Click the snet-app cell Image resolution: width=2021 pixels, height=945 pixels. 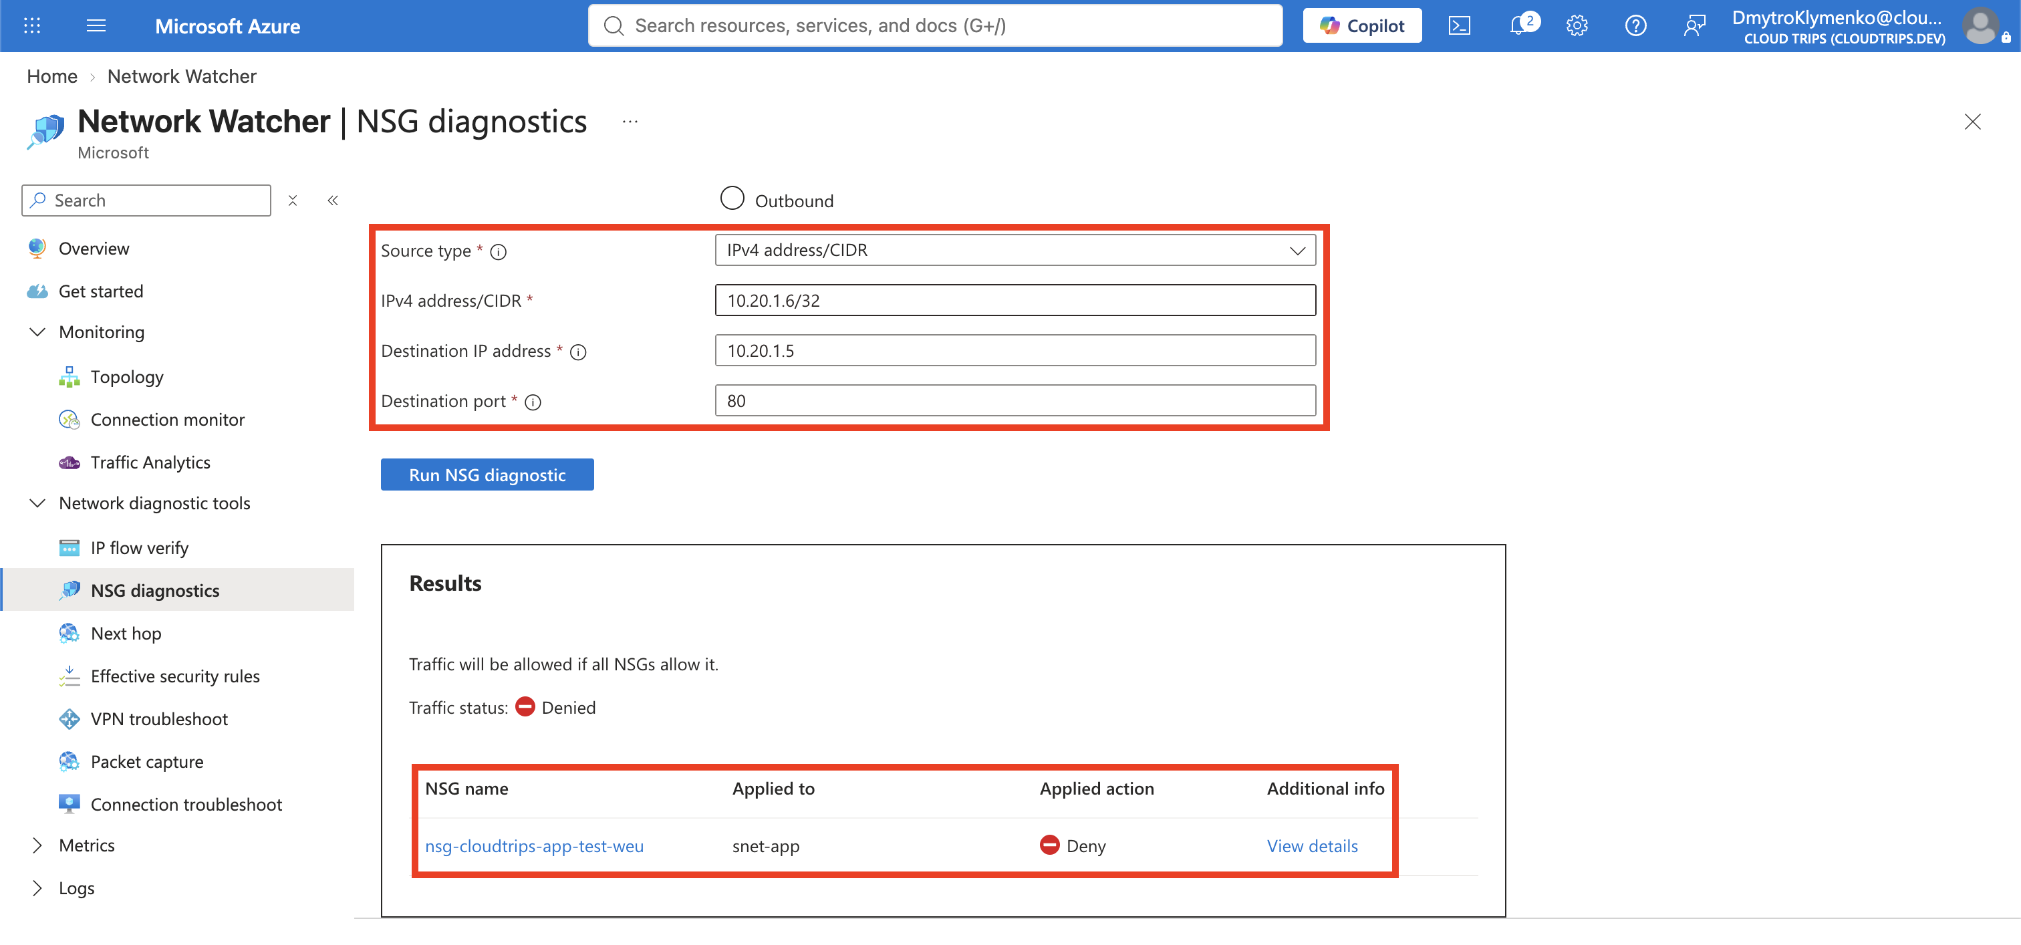point(766,845)
